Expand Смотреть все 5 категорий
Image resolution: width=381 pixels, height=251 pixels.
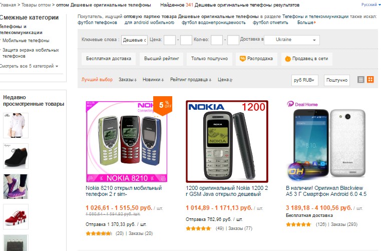29,66
